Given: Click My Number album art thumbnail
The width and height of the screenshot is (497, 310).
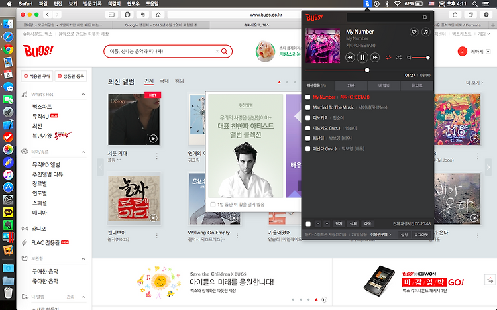Looking at the screenshot, I should click(x=323, y=46).
